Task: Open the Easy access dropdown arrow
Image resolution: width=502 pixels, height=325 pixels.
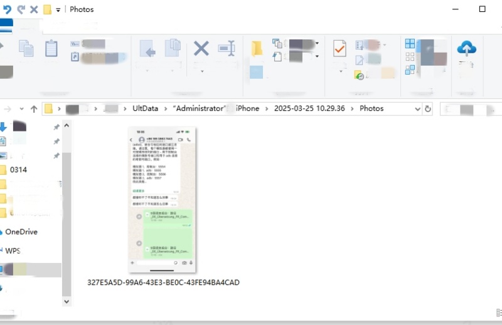Action: pyautogui.click(x=317, y=56)
